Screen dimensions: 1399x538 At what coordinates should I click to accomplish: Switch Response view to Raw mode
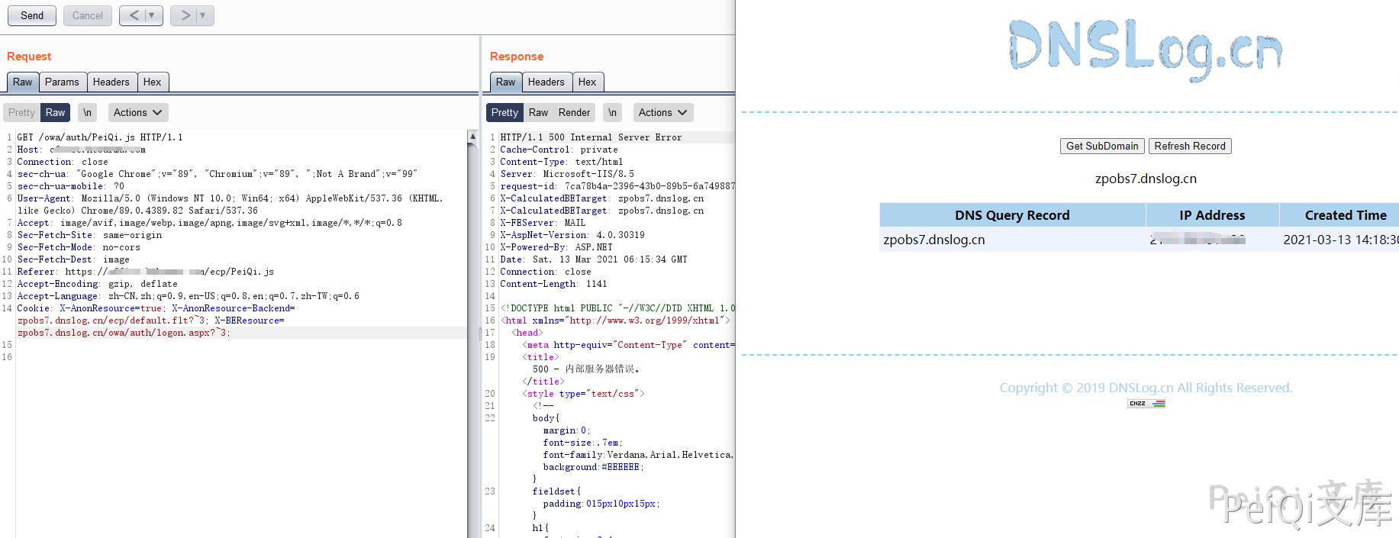click(x=538, y=112)
